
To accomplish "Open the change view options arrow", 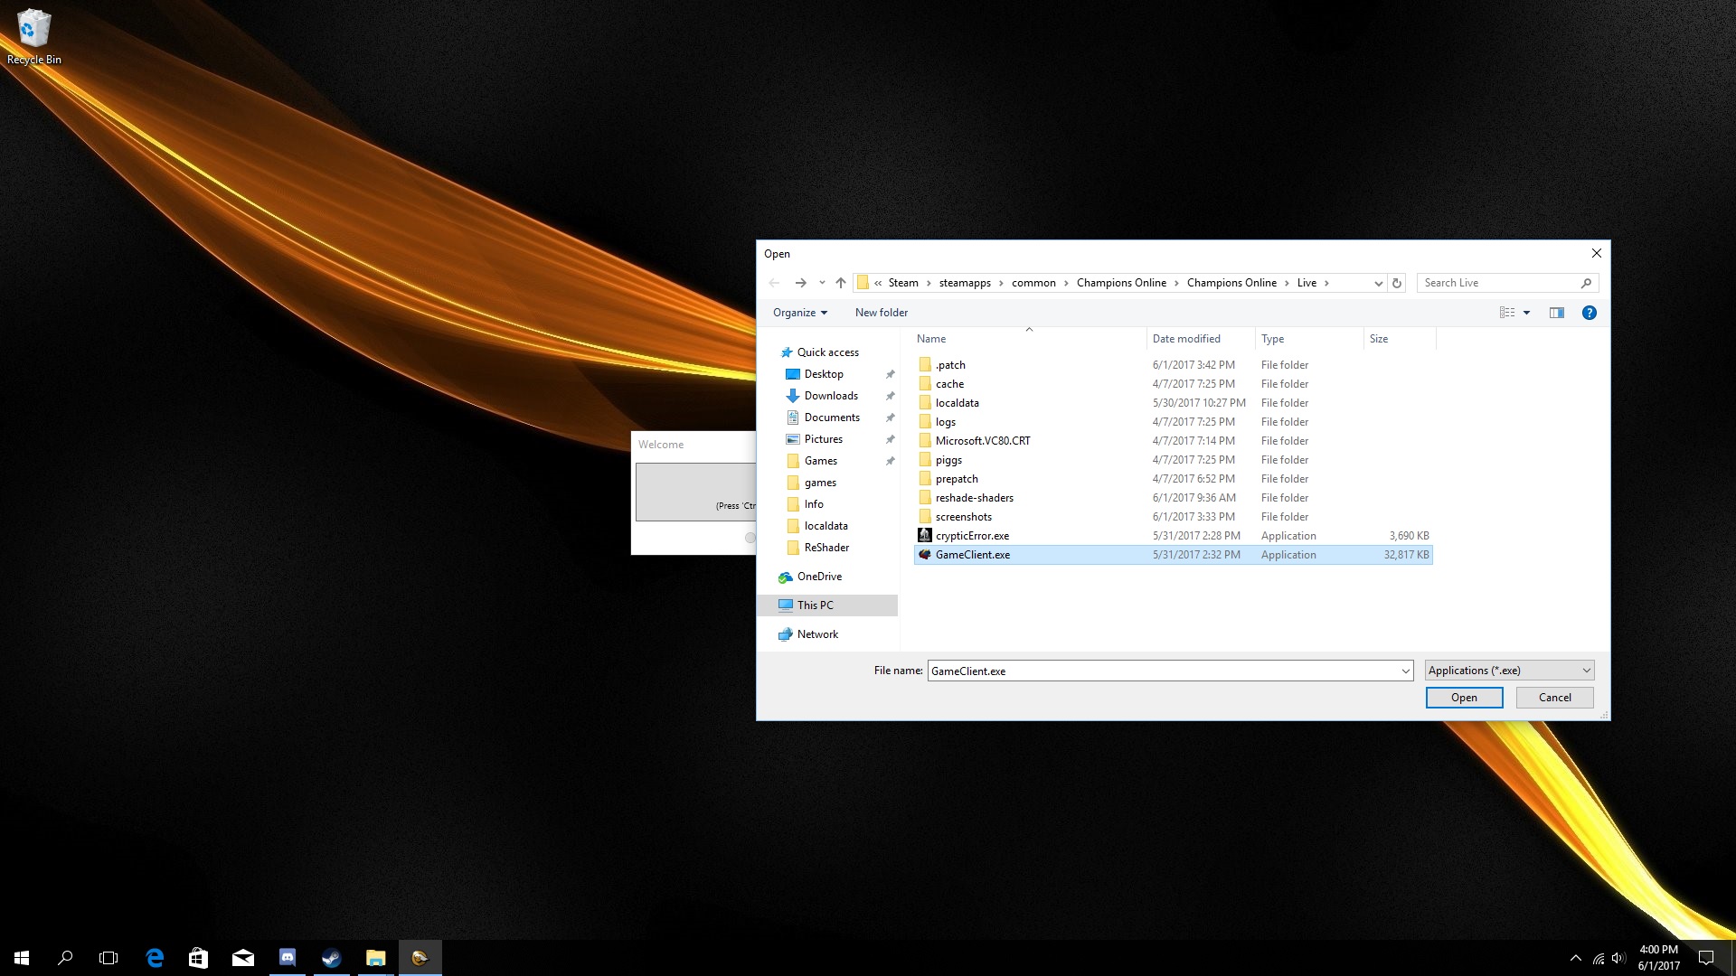I will 1526,313.
